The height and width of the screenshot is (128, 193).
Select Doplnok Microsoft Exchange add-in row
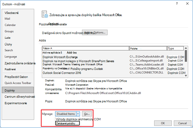tap(113, 57)
